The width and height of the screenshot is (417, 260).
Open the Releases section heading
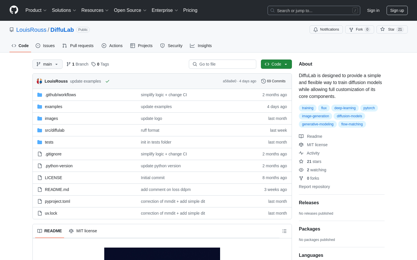[309, 203]
